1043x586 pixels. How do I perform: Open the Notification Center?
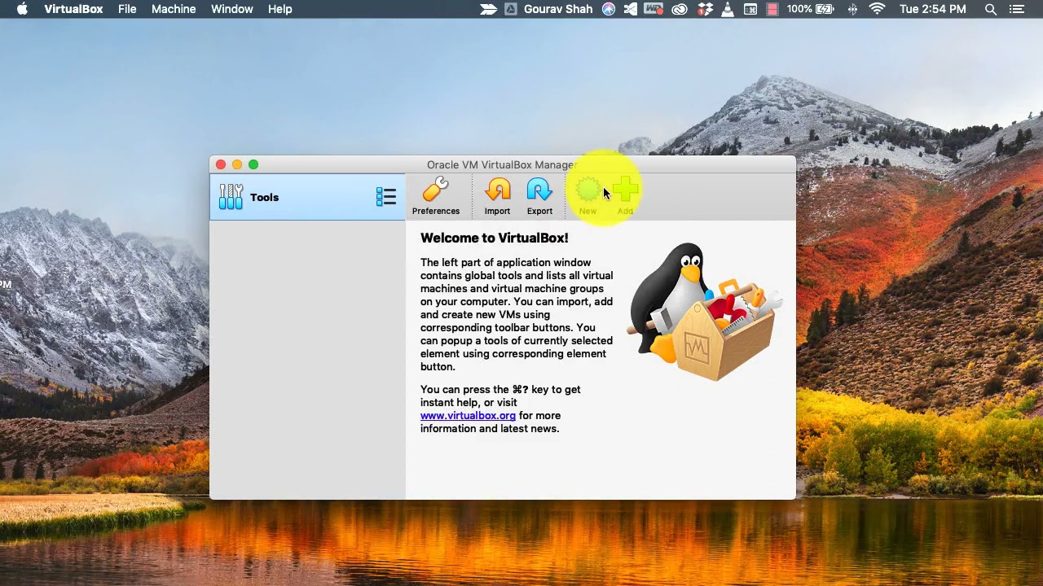pyautogui.click(x=1016, y=9)
